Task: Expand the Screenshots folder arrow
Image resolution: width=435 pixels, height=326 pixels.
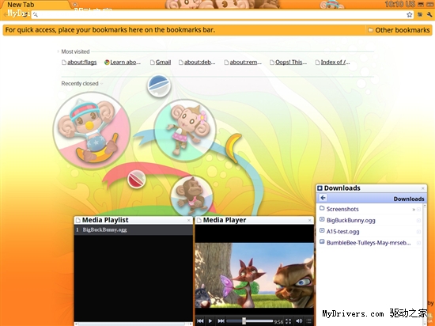Action: 414,210
